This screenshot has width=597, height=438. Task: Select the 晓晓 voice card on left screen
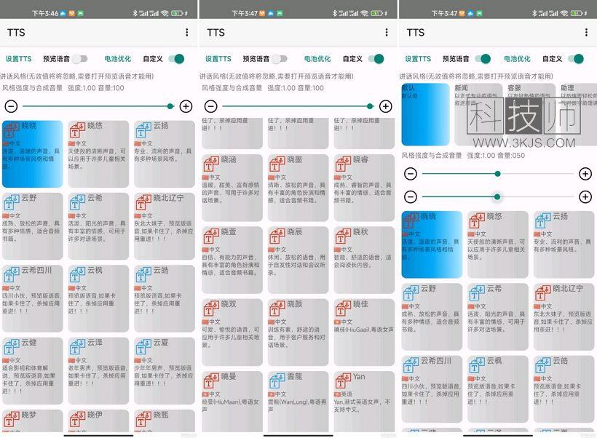(x=32, y=154)
